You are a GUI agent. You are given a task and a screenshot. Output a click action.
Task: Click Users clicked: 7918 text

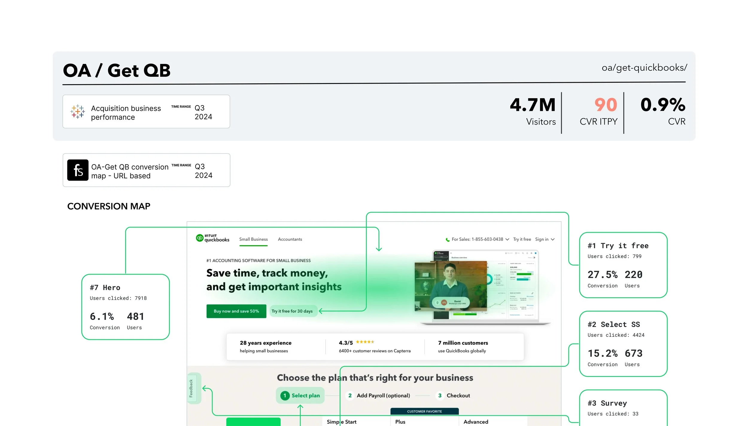[x=118, y=298]
